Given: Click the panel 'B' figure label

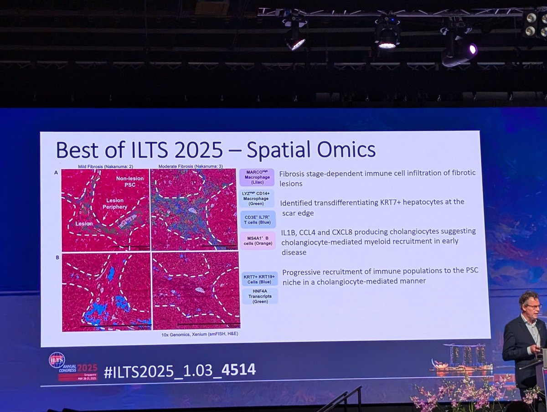Looking at the screenshot, I should [x=57, y=257].
